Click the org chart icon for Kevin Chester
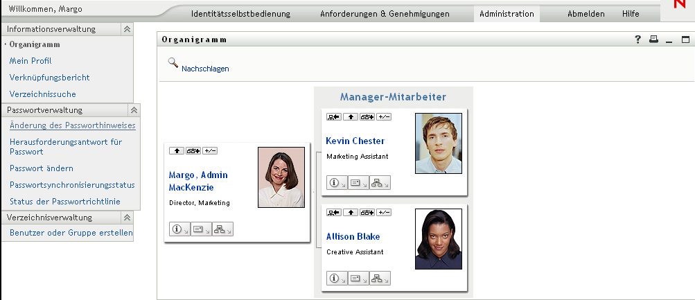This screenshot has height=300, width=695. [x=380, y=183]
